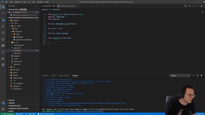
Task: Kill the terminal with trash icon
Action: (x=201, y=75)
